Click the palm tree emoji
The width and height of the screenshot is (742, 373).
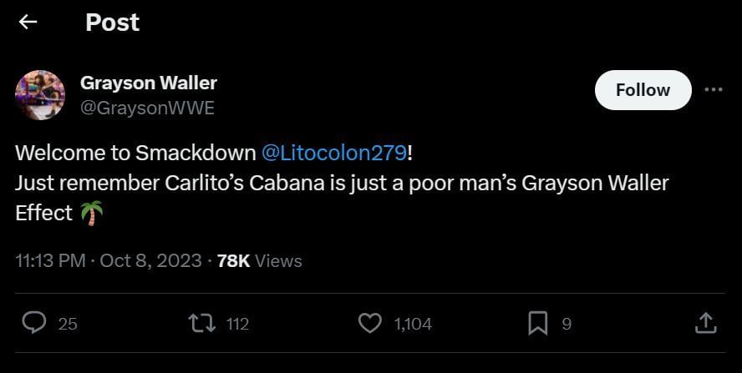tap(92, 214)
